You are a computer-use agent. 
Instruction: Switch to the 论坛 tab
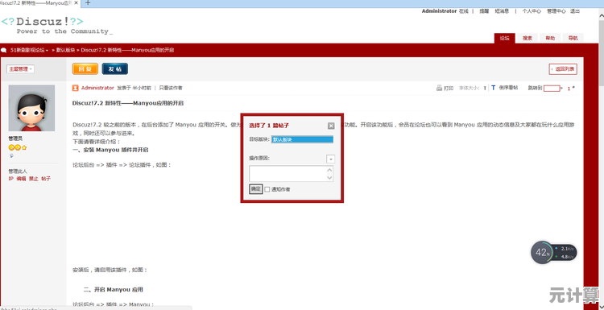pos(505,38)
